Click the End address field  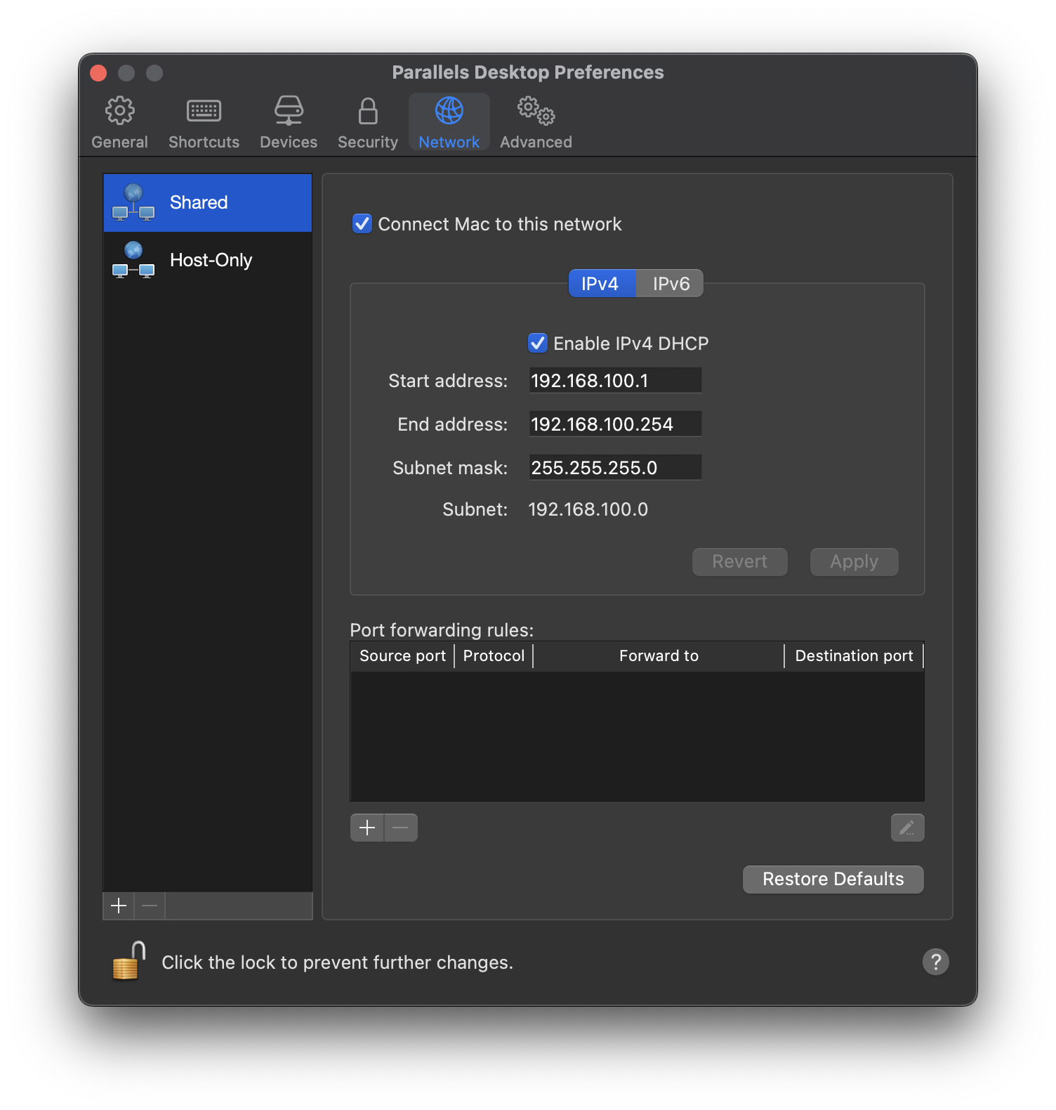(615, 424)
